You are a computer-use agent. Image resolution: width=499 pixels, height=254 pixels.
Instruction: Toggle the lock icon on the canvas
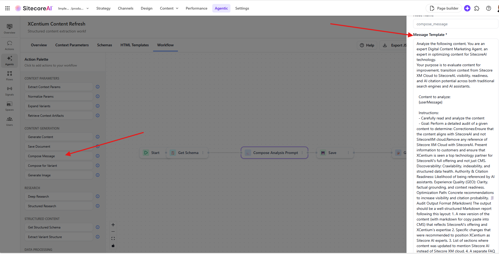(113, 245)
